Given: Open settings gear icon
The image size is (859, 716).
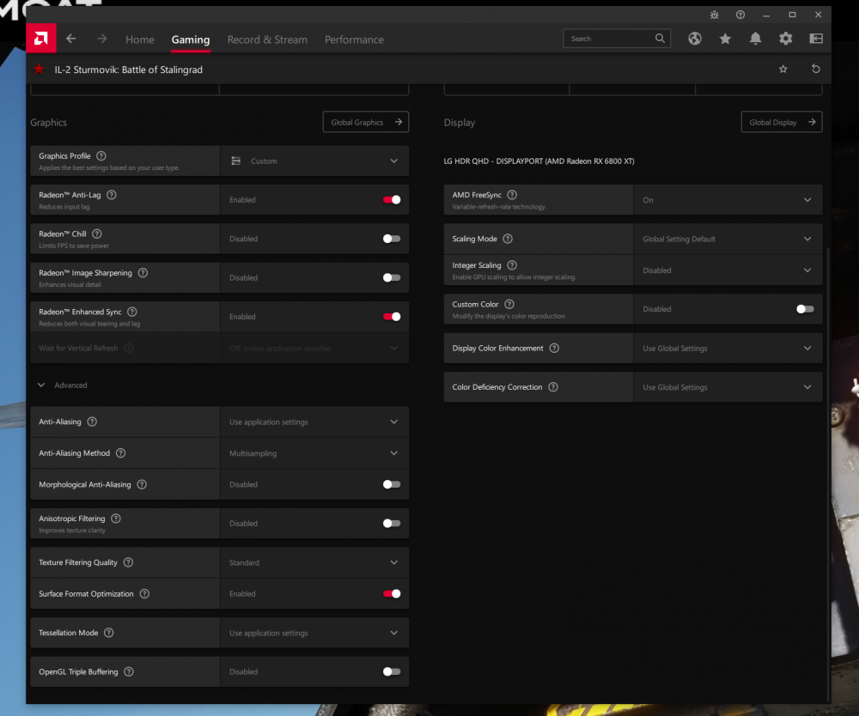Looking at the screenshot, I should (x=785, y=39).
